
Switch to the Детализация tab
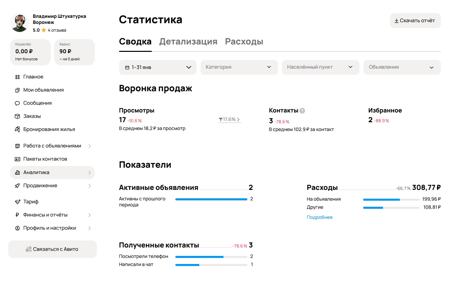pyautogui.click(x=188, y=42)
